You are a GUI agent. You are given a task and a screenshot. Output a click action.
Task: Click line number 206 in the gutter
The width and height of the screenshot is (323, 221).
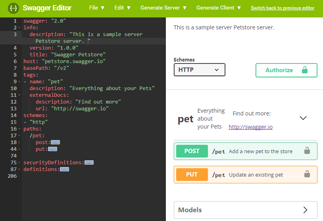[x=12, y=176]
